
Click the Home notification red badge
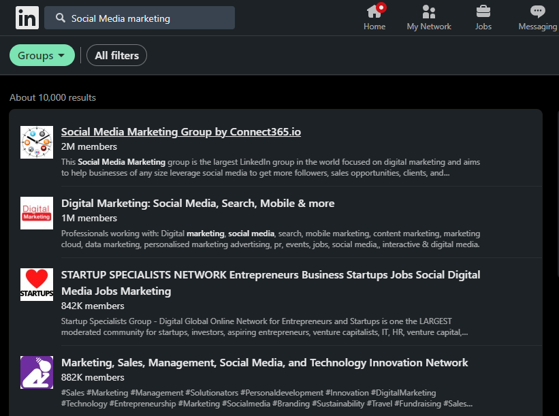pos(381,7)
